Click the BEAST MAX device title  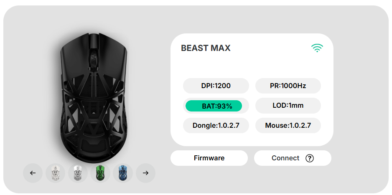206,48
